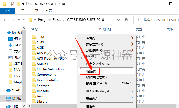Open 授予访问权限(G) submenu
This screenshot has width=179, height=108.
(x=107, y=91)
